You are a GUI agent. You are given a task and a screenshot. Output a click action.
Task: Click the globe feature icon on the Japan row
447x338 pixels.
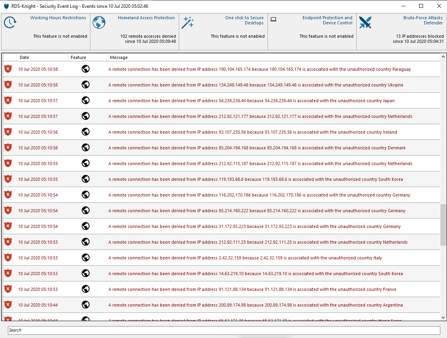86,100
